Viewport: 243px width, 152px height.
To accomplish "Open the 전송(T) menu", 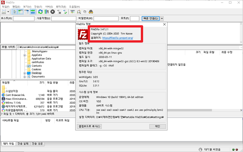I will 38,7.
